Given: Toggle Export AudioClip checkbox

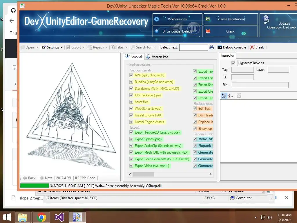Looking at the screenshot, I should tap(131, 146).
